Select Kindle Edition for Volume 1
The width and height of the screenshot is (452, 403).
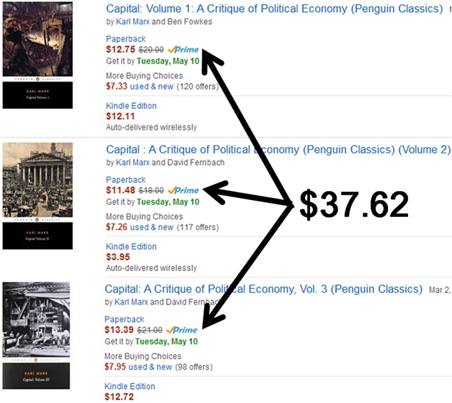(x=131, y=106)
